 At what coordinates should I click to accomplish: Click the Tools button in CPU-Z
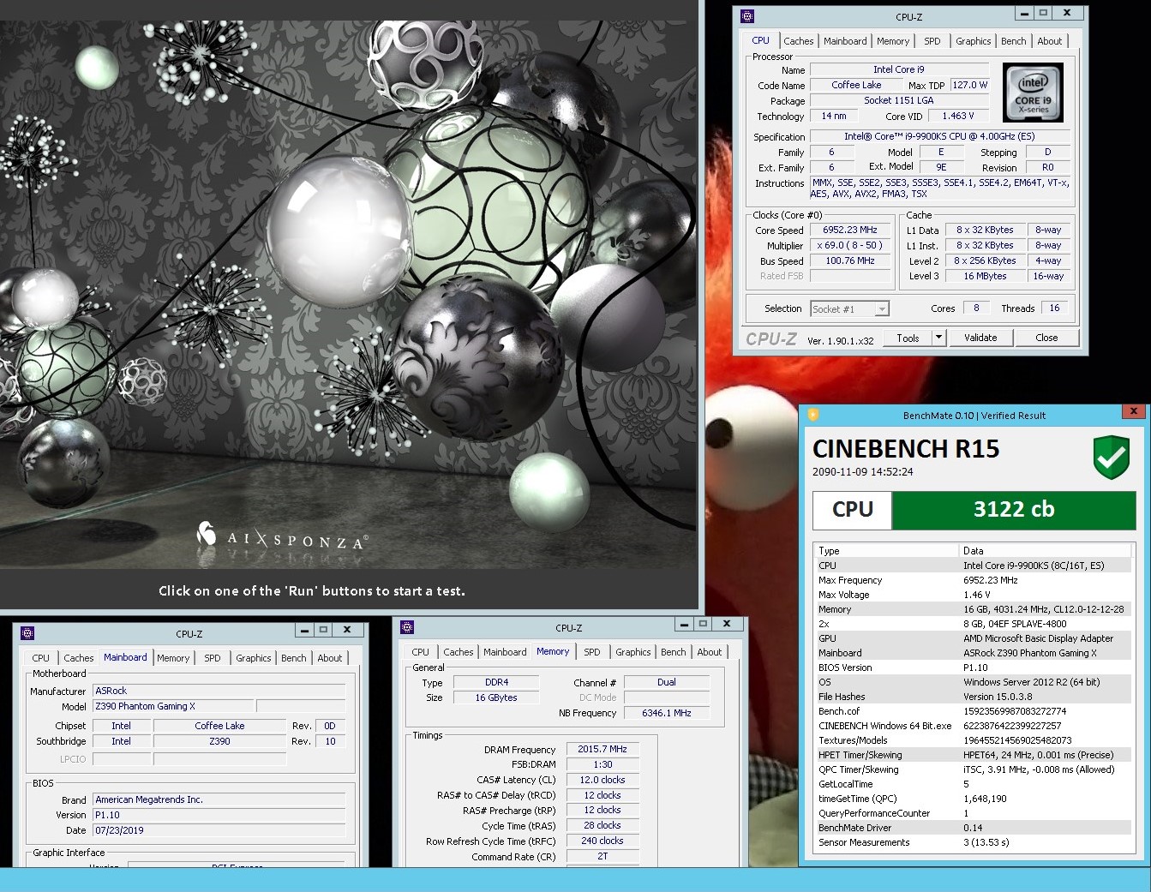click(x=908, y=338)
